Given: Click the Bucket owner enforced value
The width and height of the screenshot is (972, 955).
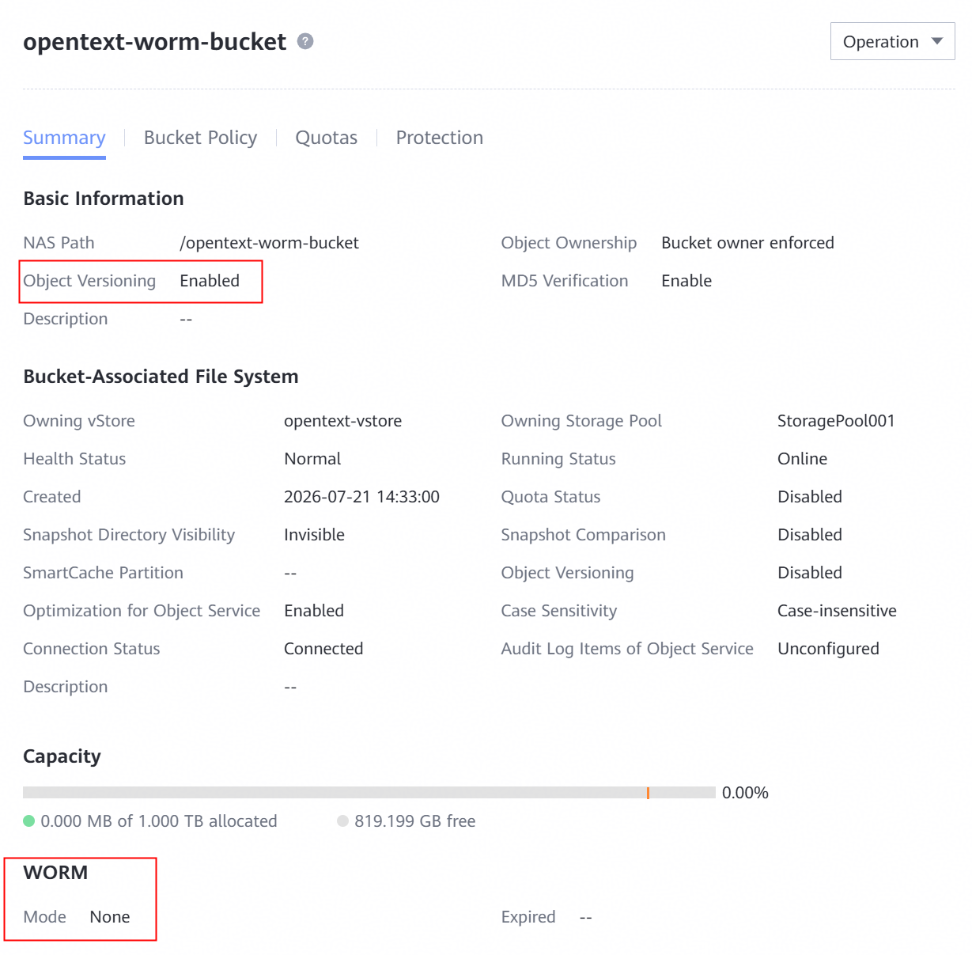Looking at the screenshot, I should point(747,243).
